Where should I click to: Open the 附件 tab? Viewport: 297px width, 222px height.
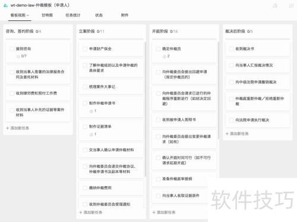125,15
